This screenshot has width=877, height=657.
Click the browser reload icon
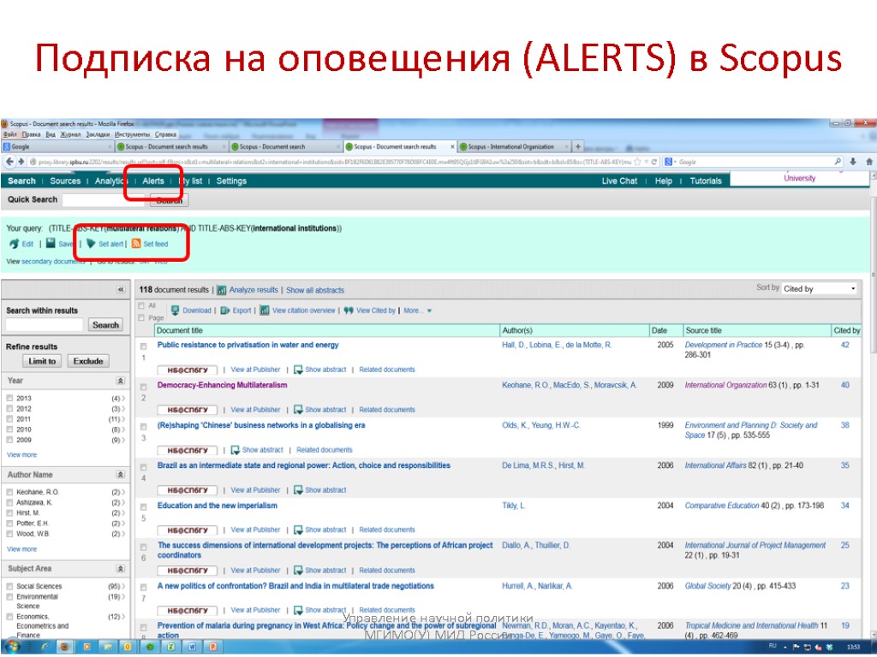click(x=653, y=162)
